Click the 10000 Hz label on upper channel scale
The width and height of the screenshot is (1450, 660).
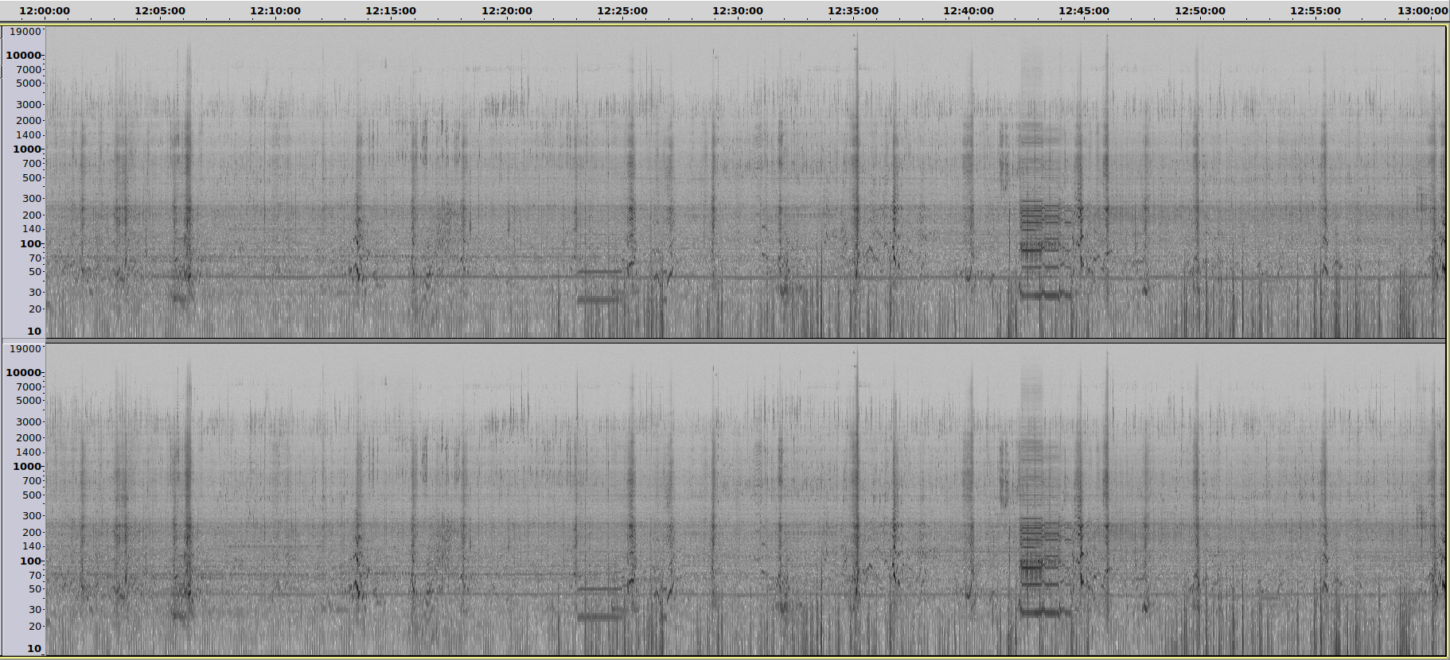click(23, 55)
